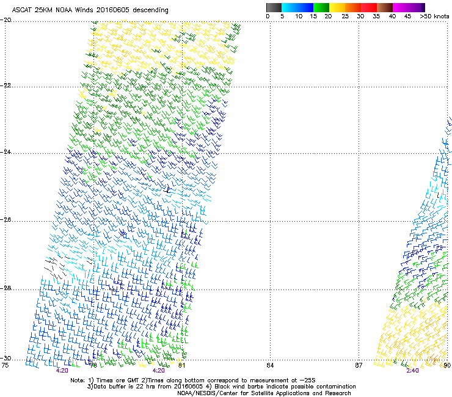
Task: Click the longitude axis label "78"
Action: (x=93, y=365)
